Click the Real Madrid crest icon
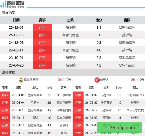Viewport: 145px width, 136px height. pyautogui.click(x=21, y=80)
